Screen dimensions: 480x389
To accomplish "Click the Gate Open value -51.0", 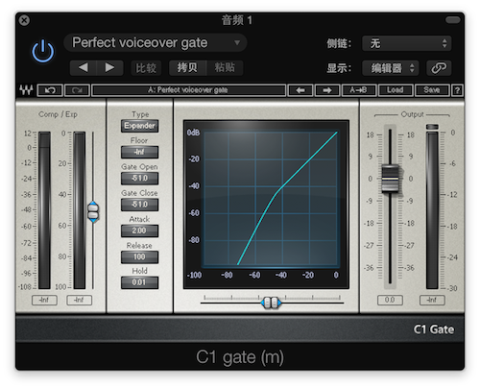I will pos(139,179).
